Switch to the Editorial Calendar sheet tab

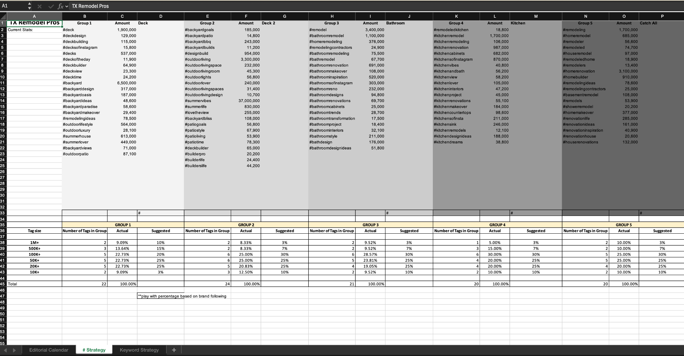tap(49, 350)
